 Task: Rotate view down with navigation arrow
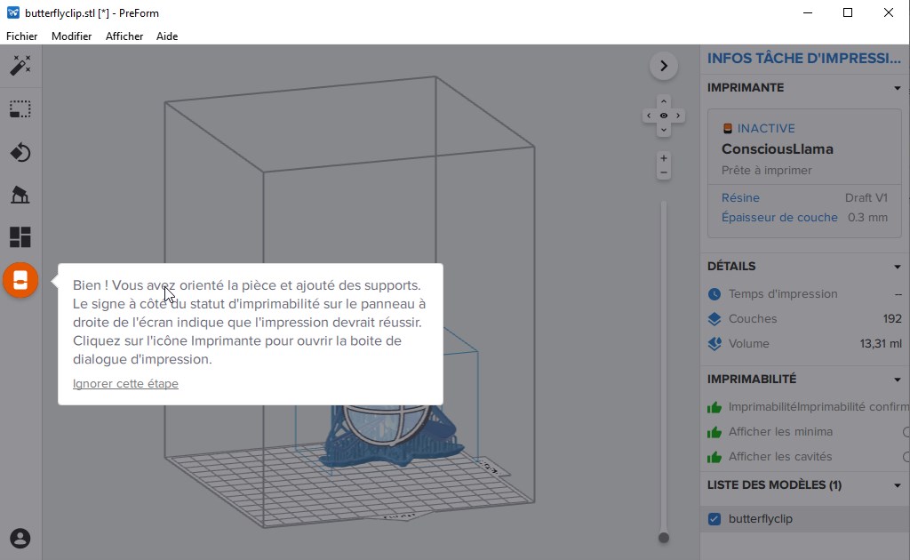[x=663, y=130]
